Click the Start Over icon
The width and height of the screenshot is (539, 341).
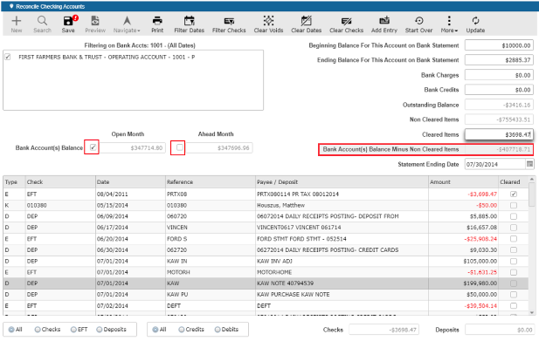[418, 24]
